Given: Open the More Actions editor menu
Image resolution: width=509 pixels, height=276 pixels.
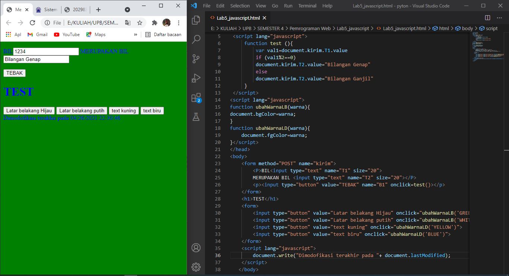Looking at the screenshot, I should (x=499, y=17).
